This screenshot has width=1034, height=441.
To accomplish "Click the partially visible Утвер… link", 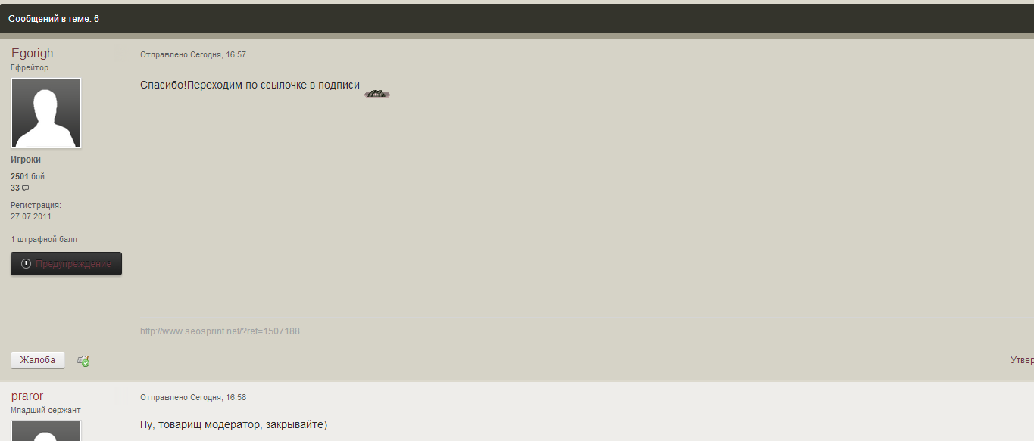I will pos(1022,360).
